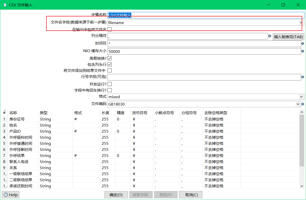
Task: Click the # format cell in 产品ID row
Action: point(86,131)
